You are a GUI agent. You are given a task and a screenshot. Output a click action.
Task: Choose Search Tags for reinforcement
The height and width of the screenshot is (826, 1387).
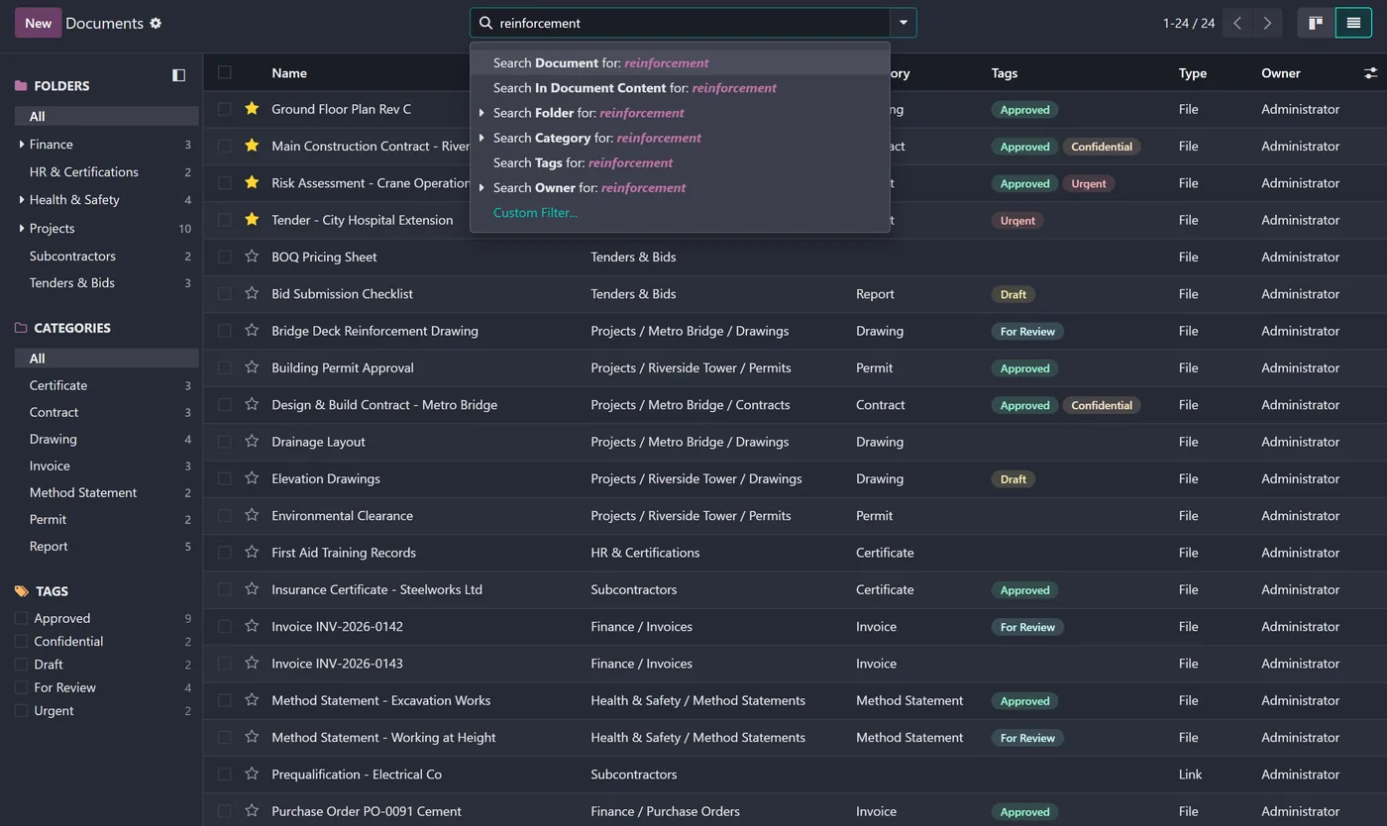click(680, 162)
